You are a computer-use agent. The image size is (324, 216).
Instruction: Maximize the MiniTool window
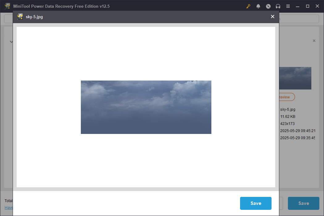[x=308, y=6]
